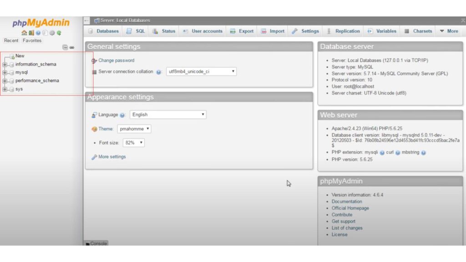
Task: Click the License link
Action: [339, 235]
